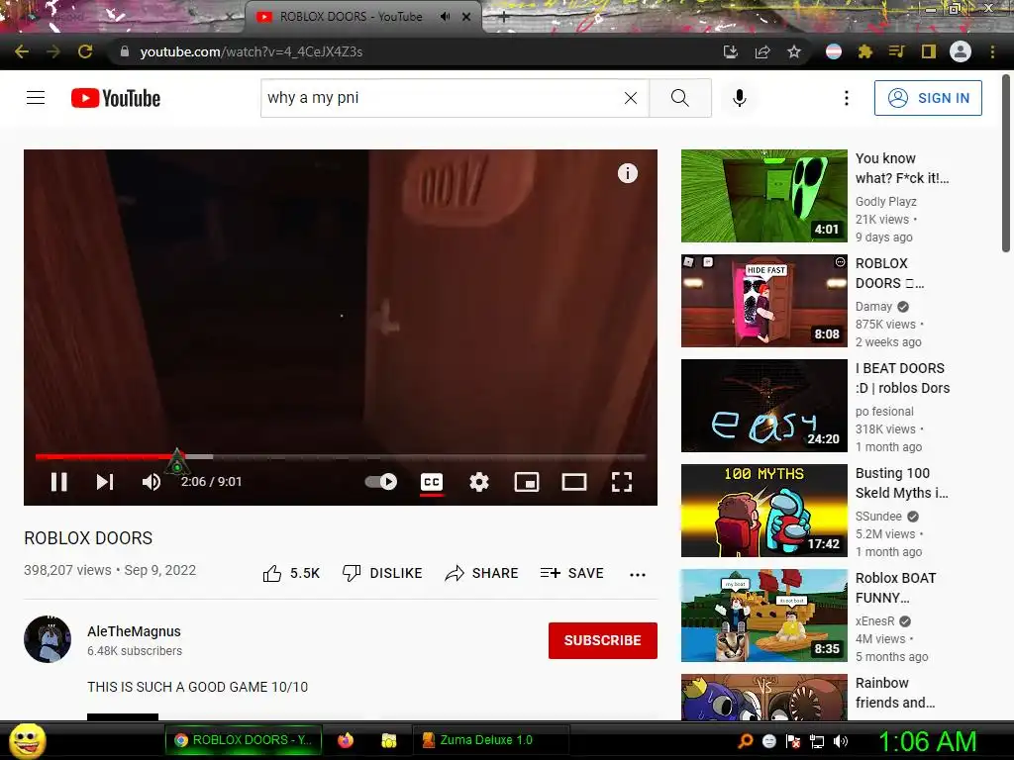This screenshot has width=1014, height=760.
Task: Open the 'Roblox BOAT FUNNY' video title
Action: coord(895,588)
